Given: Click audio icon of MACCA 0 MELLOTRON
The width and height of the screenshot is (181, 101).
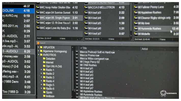Looking at the screenshot, I should point(86,7).
